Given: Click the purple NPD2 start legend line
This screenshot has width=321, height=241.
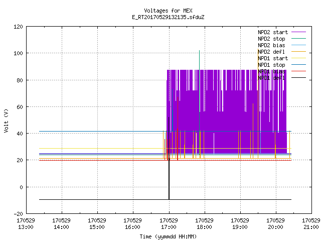Looking at the screenshot, I should click(298, 32).
